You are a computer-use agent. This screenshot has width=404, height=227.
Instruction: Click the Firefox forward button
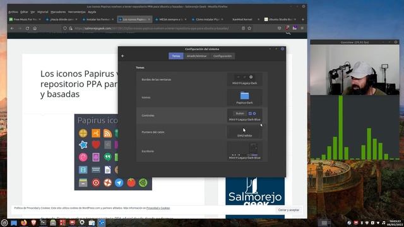click(20, 28)
